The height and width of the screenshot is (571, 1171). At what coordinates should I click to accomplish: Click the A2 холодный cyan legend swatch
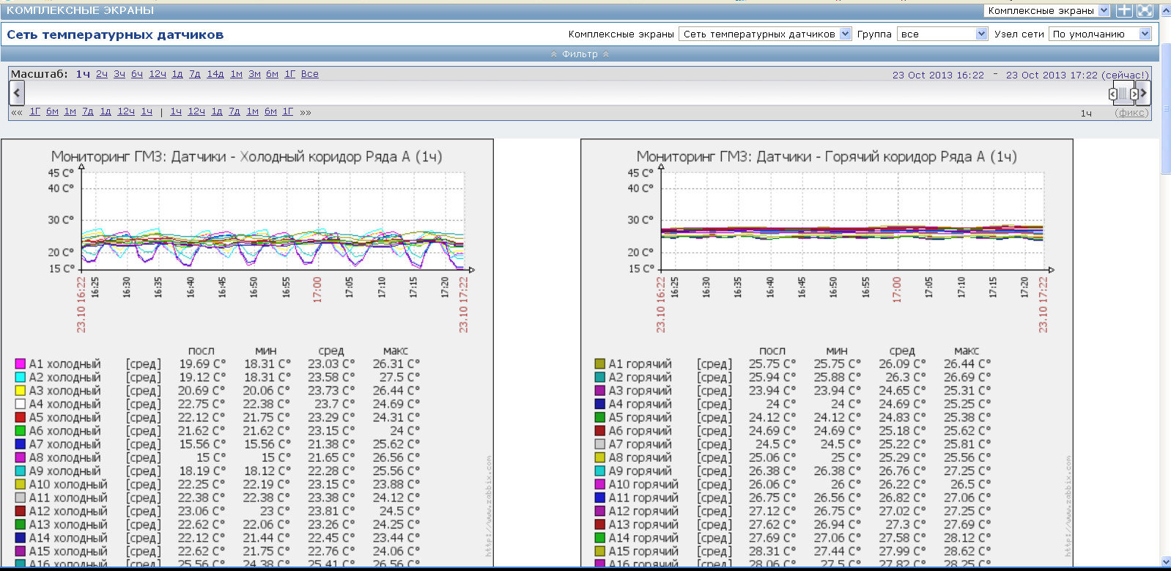21,377
